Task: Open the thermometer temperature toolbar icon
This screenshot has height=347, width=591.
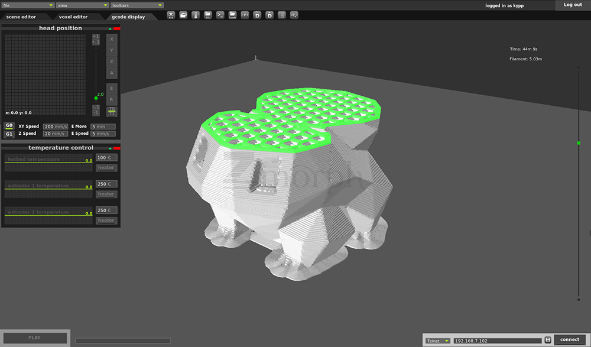Action: click(196, 15)
